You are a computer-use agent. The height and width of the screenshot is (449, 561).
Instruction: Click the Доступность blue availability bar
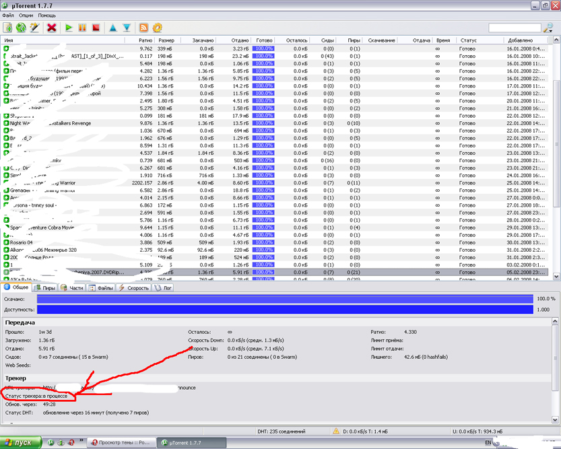tap(285, 310)
